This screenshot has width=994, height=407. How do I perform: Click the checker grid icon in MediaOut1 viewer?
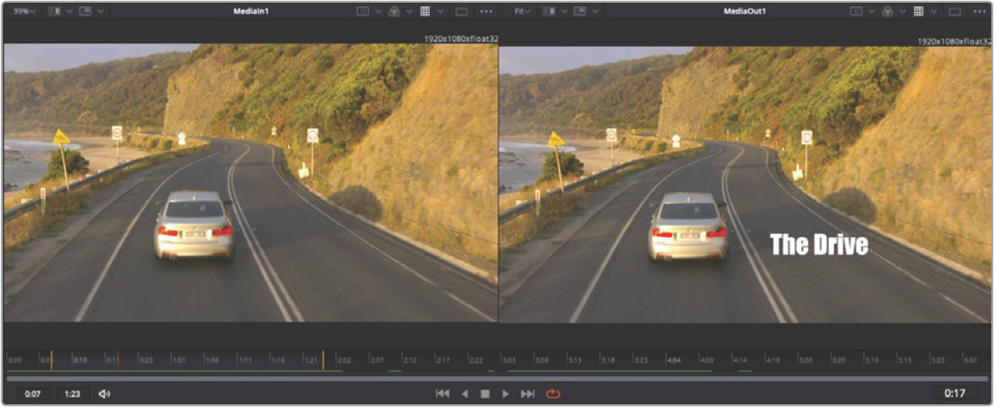(919, 12)
